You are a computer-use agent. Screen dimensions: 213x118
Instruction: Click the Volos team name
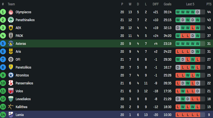19,91
